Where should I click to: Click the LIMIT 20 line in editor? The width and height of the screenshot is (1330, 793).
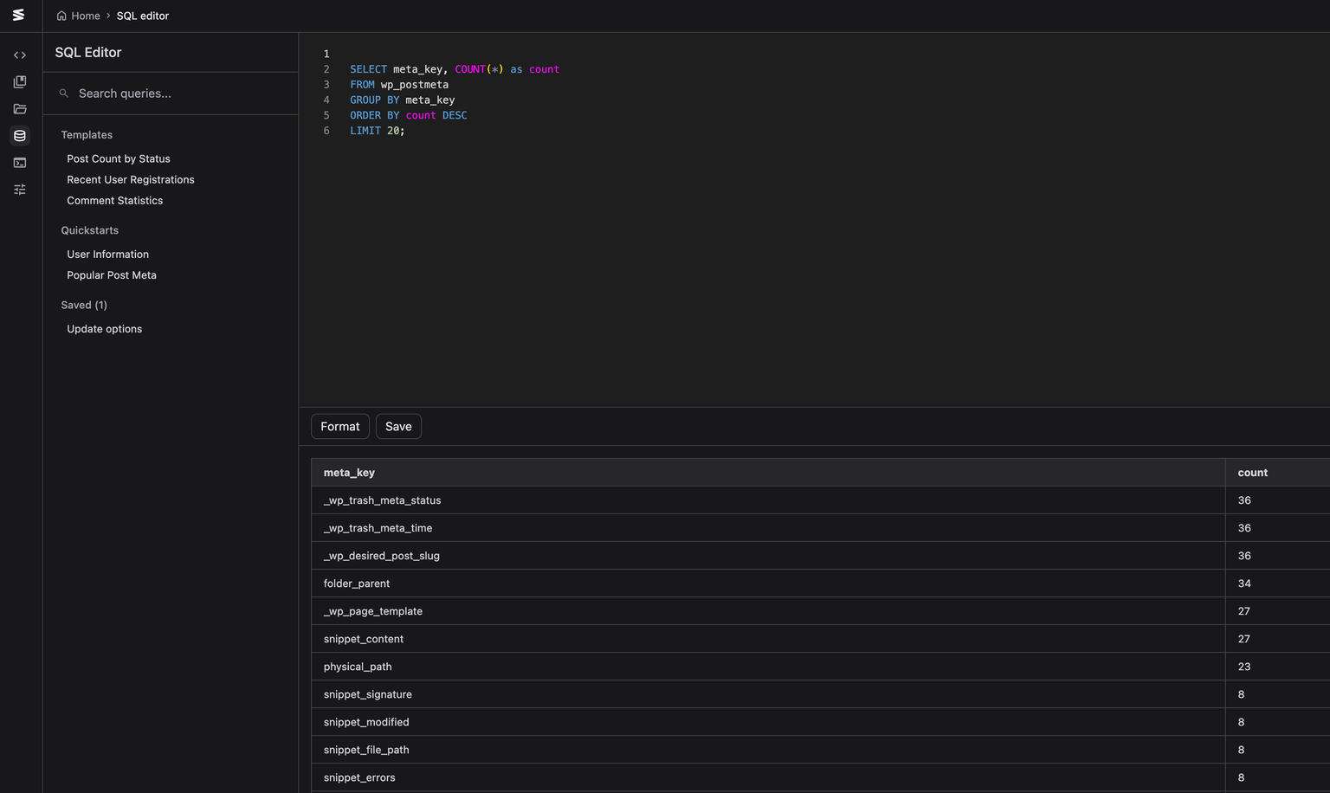click(378, 131)
